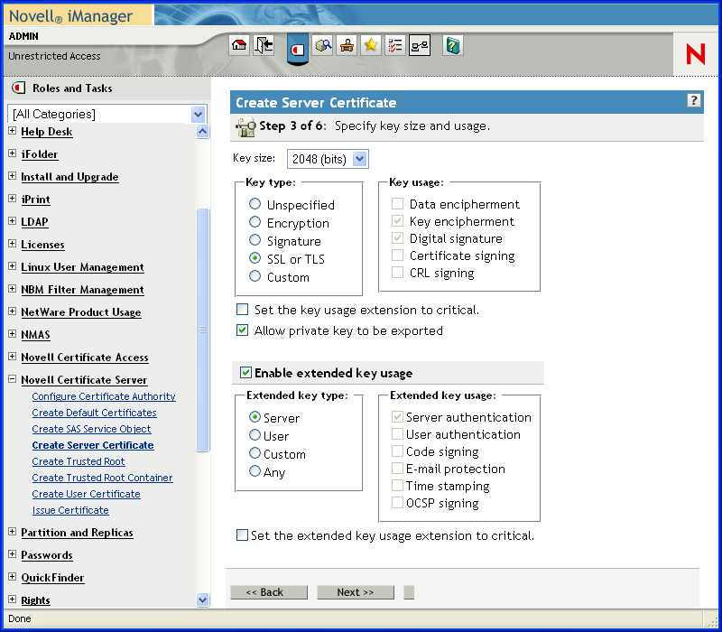Viewport: 722px width, 632px height.
Task: Click the sidebar scrollbar thumb
Action: coord(202,330)
